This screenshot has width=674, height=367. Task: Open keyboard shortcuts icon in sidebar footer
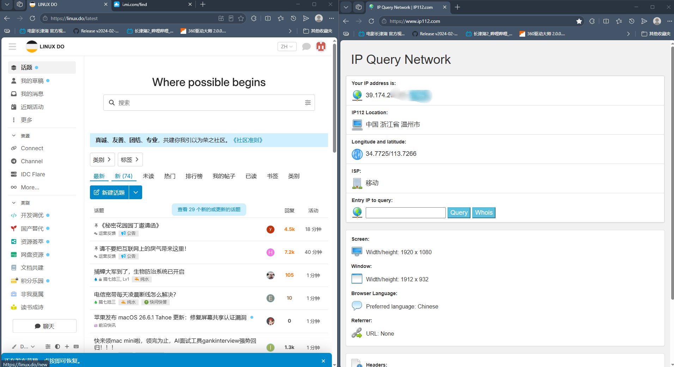pyautogui.click(x=76, y=347)
